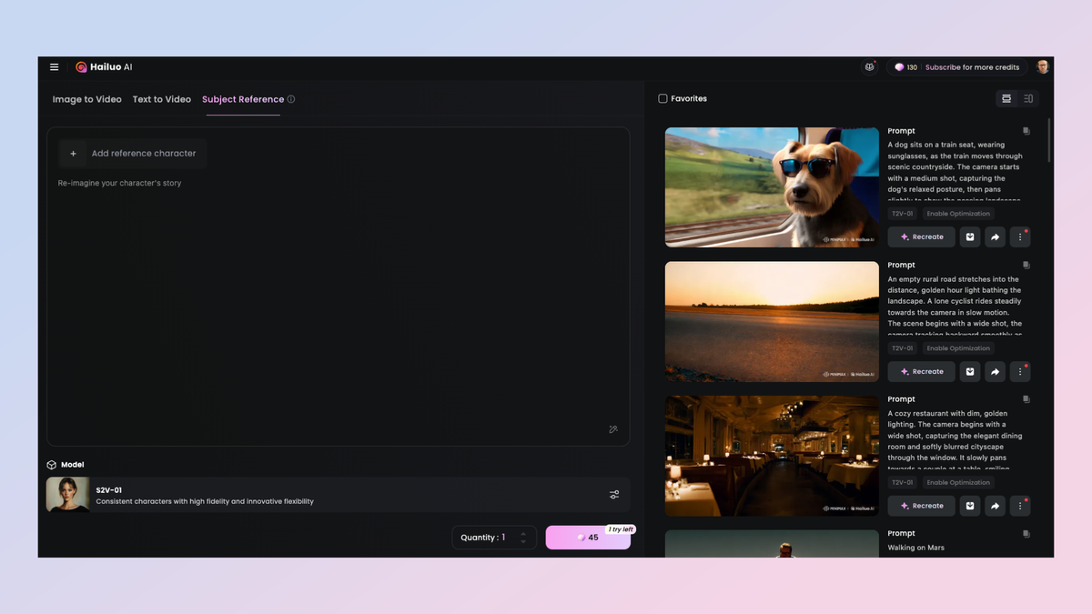Recreate the cozy restaurant video

tap(920, 506)
